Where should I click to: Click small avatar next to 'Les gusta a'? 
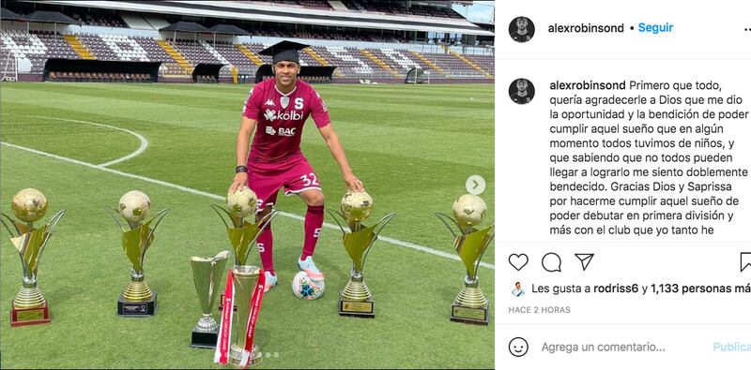click(x=517, y=289)
